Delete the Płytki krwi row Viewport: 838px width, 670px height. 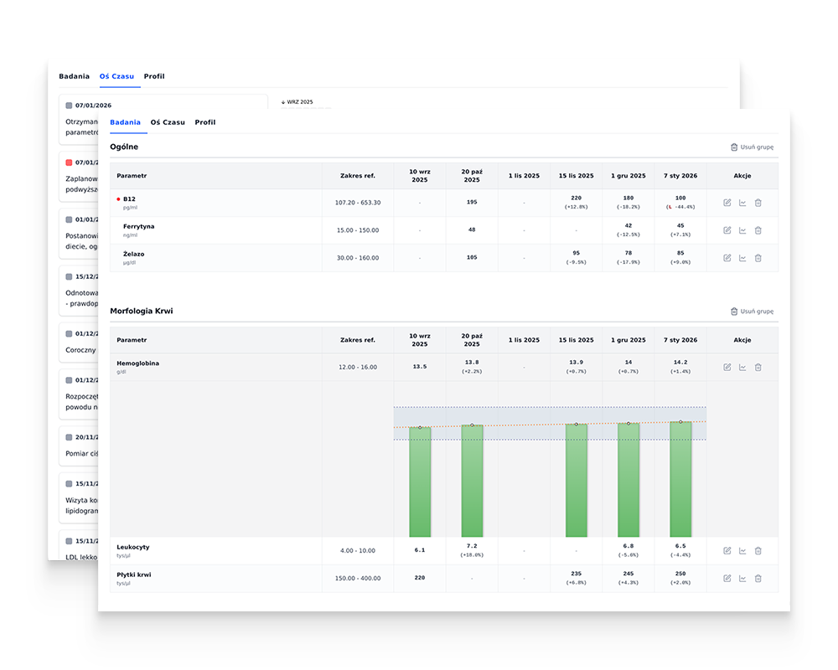click(758, 579)
